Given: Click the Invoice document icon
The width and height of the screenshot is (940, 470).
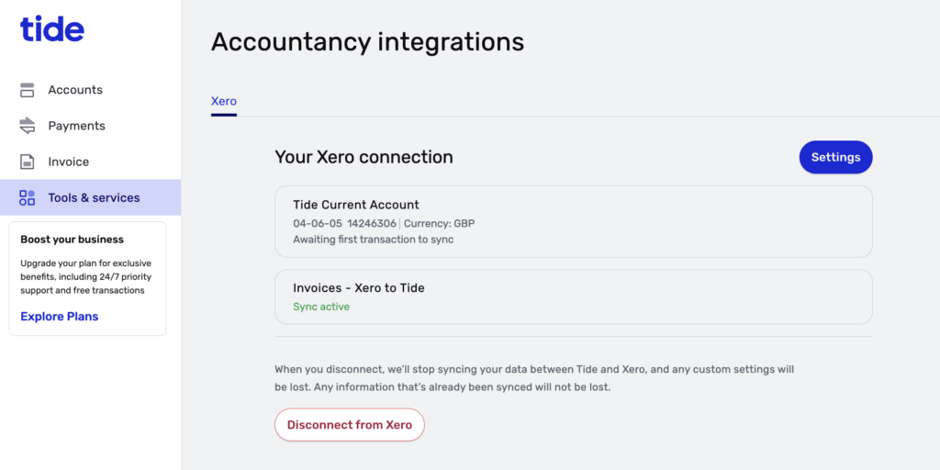Looking at the screenshot, I should [x=27, y=162].
